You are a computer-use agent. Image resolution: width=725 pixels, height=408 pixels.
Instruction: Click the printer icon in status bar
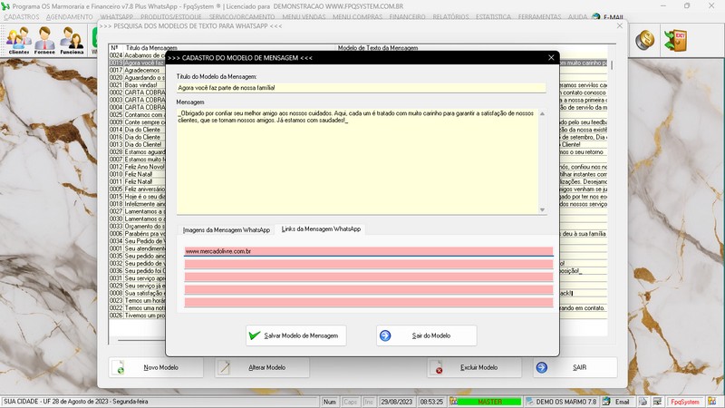pyautogui.click(x=643, y=402)
